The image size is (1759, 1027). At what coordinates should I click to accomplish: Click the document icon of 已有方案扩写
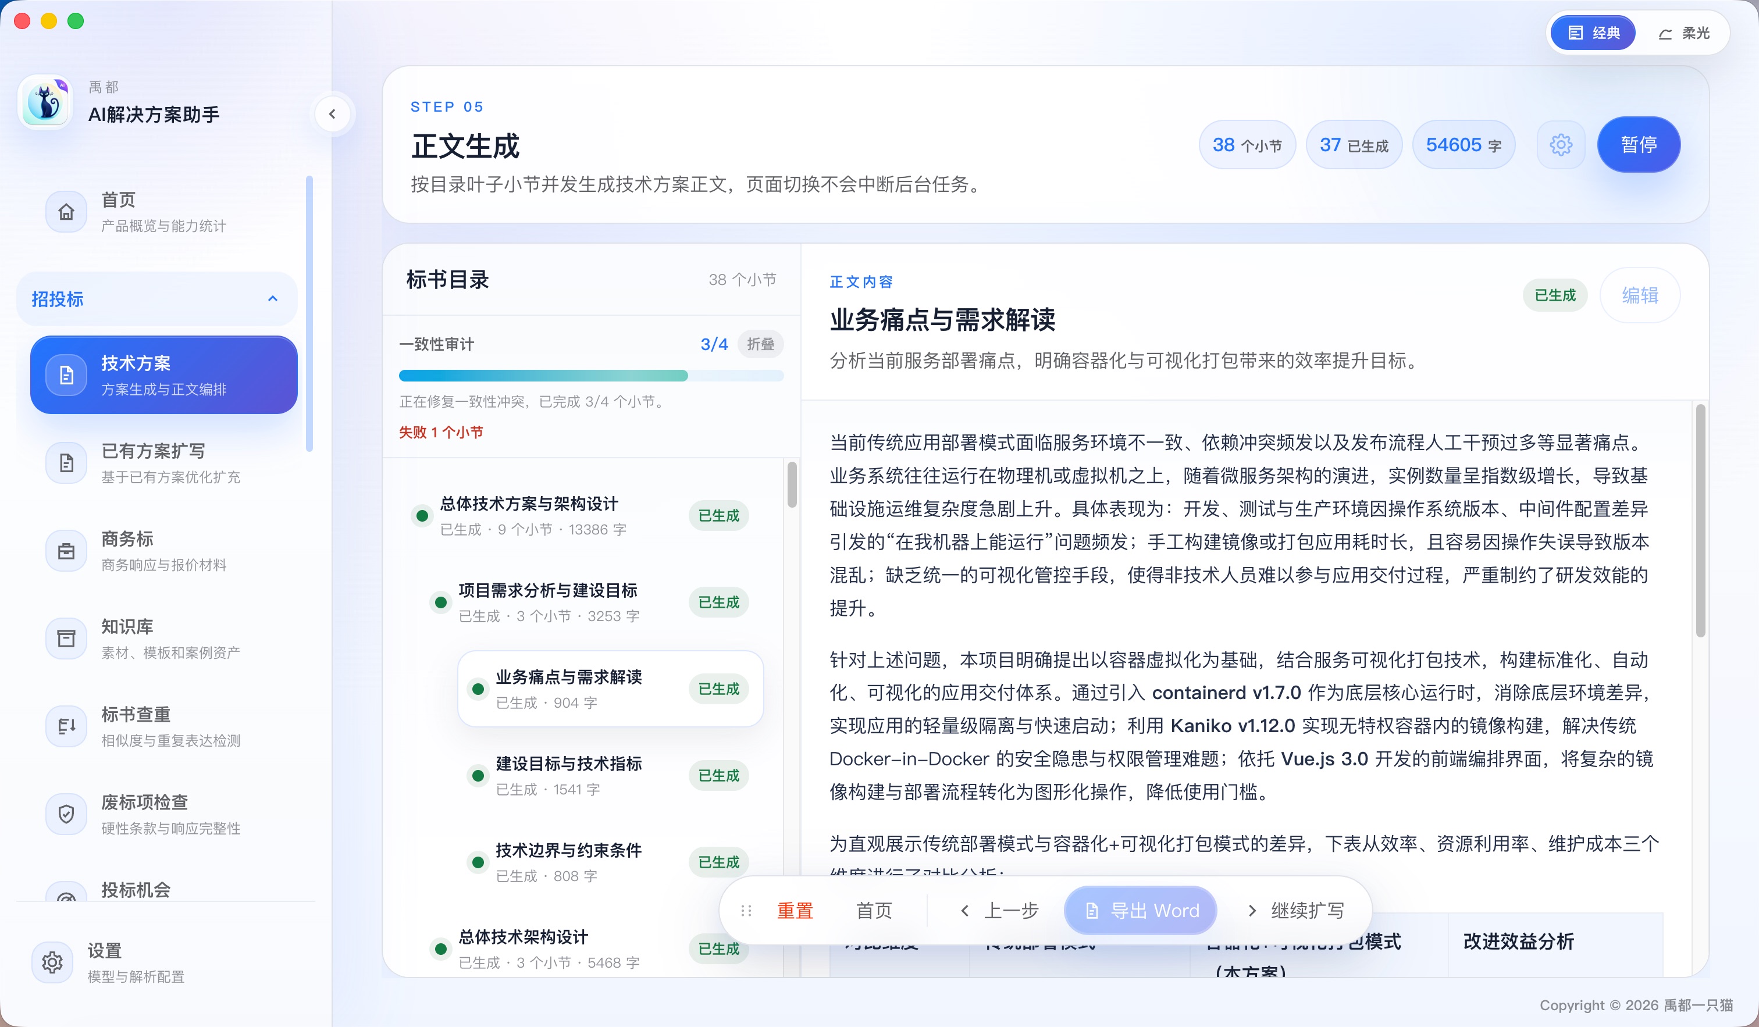[x=66, y=462]
